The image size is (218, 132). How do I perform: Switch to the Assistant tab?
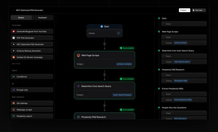(43, 18)
